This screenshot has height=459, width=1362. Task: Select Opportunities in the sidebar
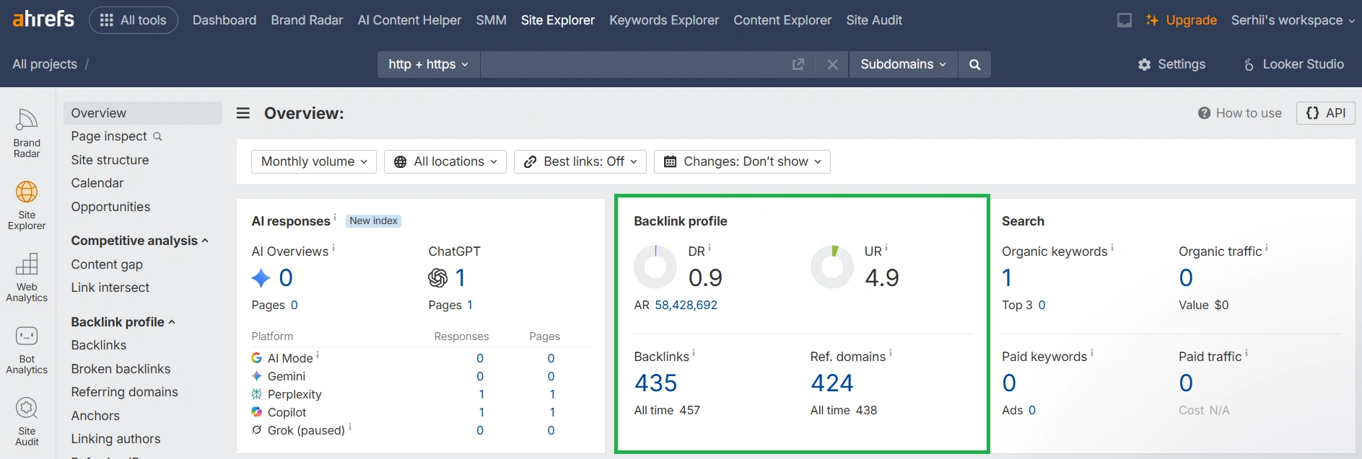coord(110,207)
